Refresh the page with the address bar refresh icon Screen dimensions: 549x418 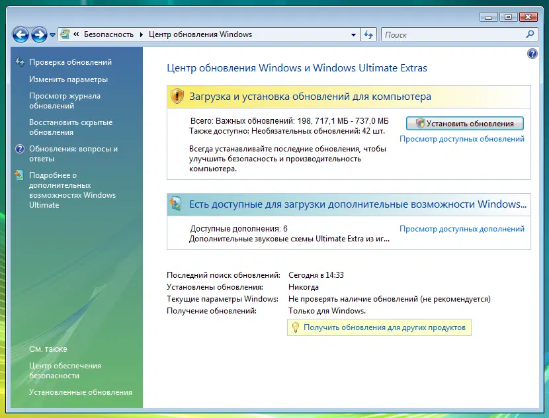click(x=368, y=34)
